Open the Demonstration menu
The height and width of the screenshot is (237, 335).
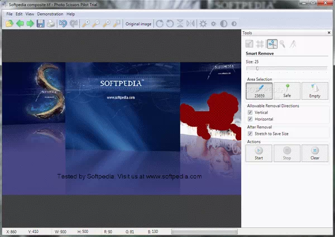point(50,13)
